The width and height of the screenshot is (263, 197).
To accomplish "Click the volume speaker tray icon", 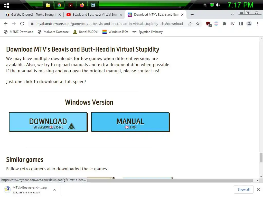I will pos(218,5).
